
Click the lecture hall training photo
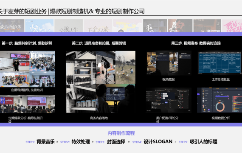coord(28,104)
